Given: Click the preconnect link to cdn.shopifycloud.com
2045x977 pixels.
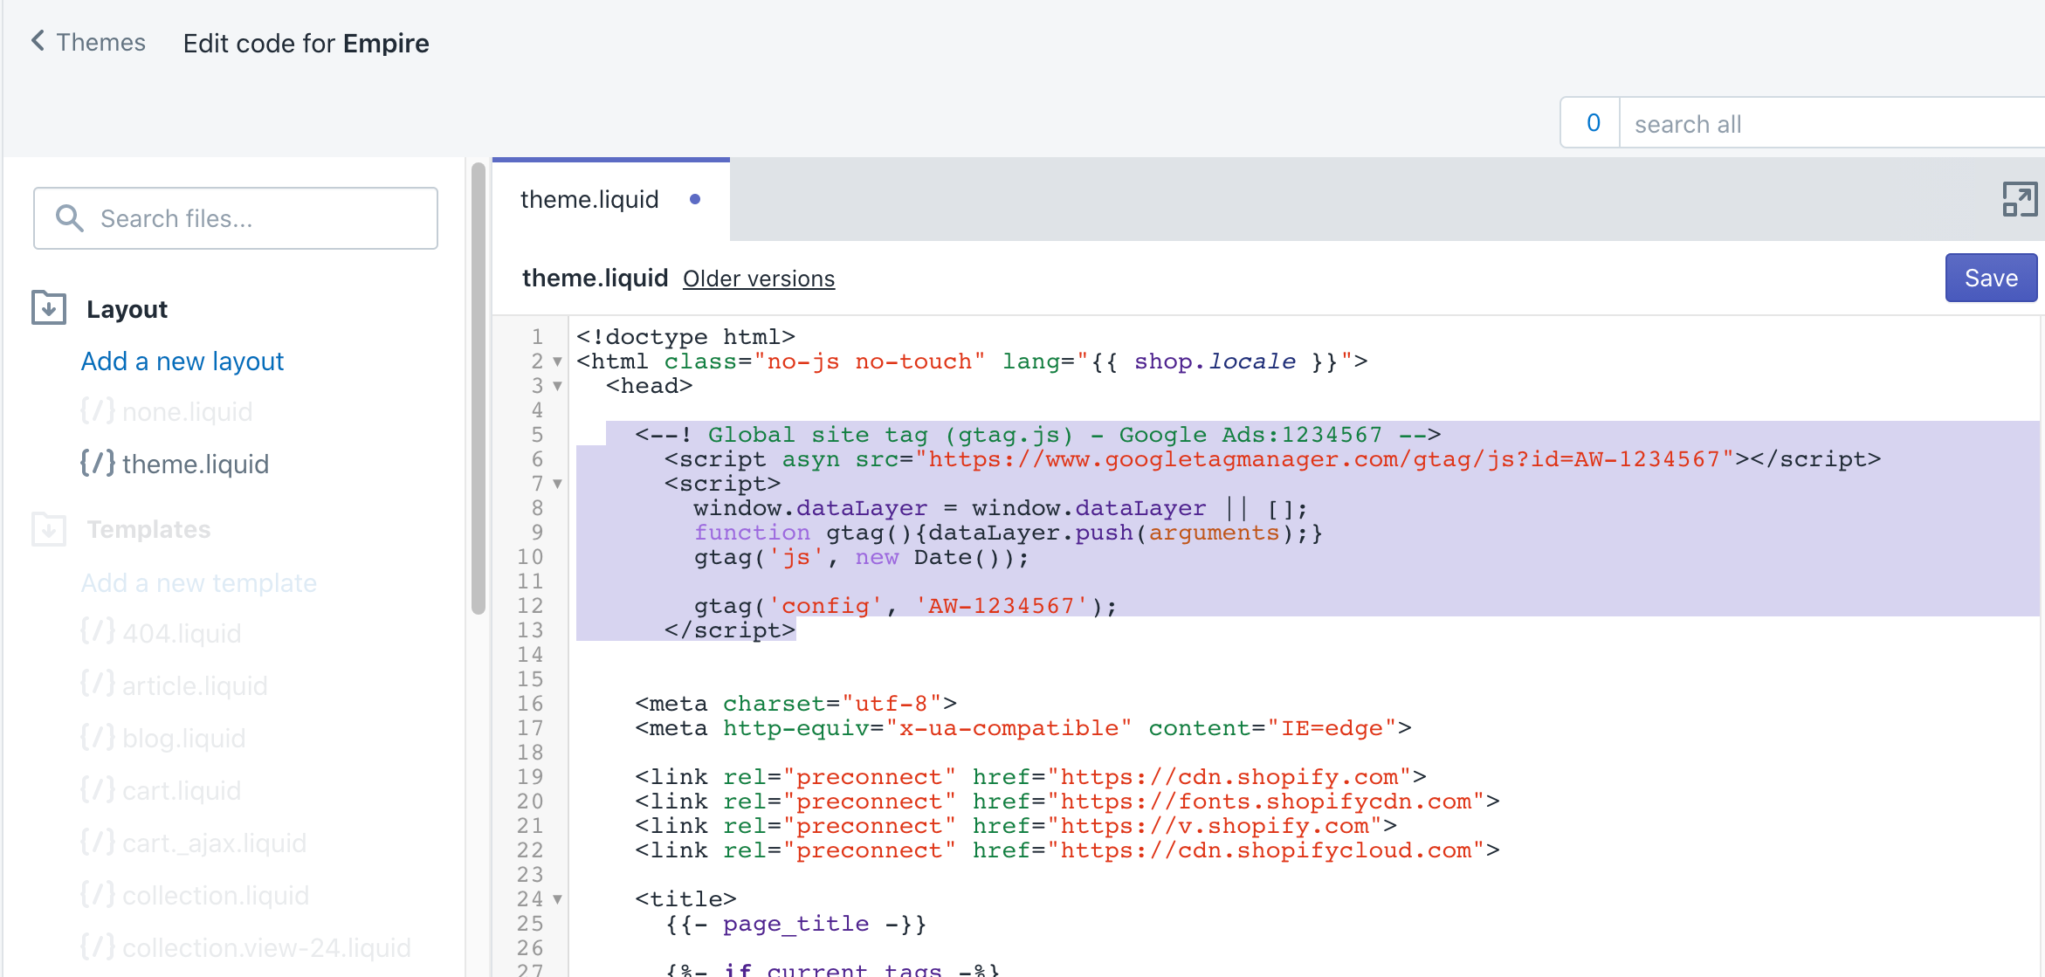Looking at the screenshot, I should (1067, 850).
